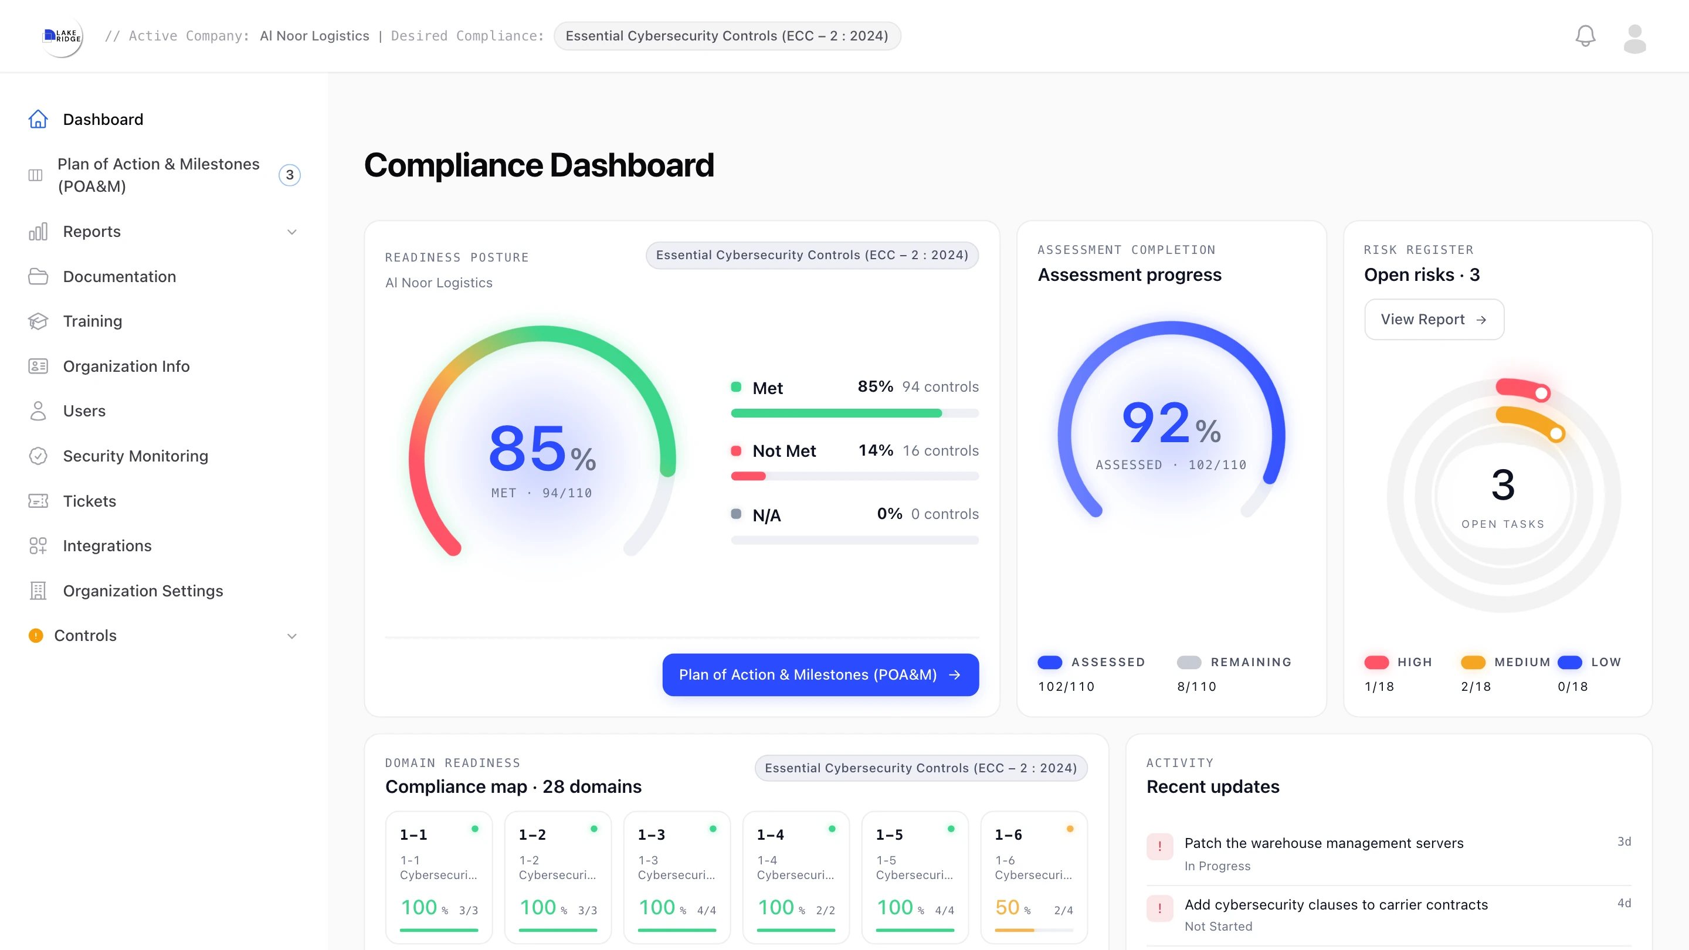1689x950 pixels.
Task: Expand the Controls chevron
Action: coord(292,635)
